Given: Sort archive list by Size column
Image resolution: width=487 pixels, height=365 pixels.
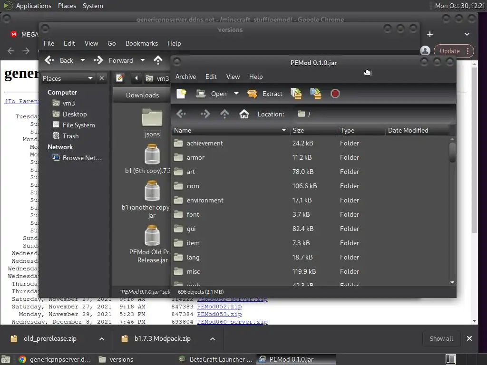Looking at the screenshot, I should (x=313, y=130).
